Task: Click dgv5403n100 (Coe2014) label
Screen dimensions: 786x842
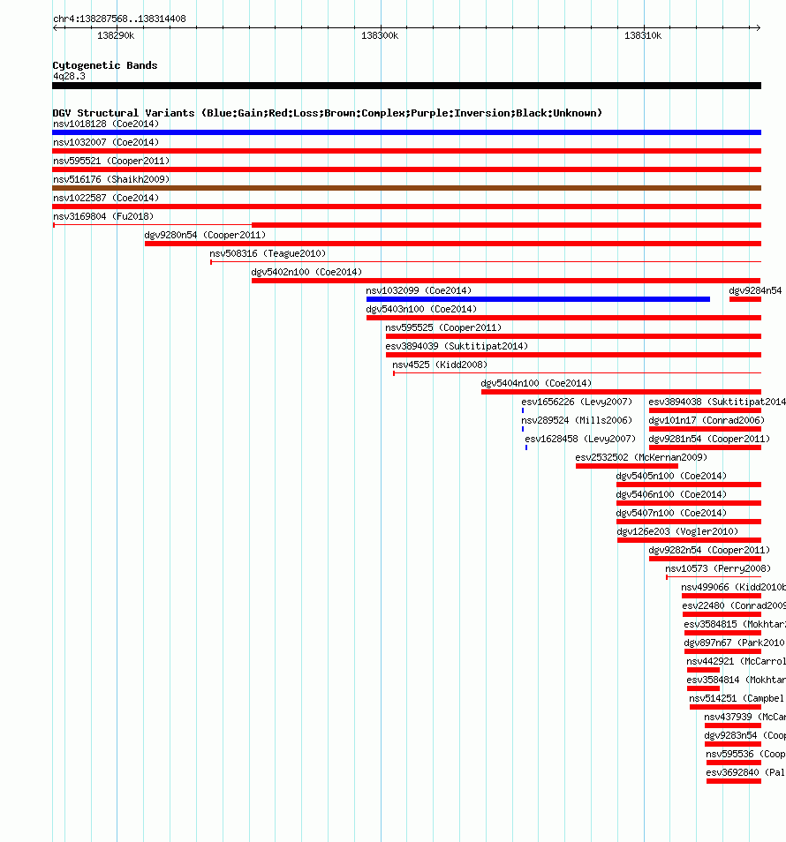Action: [x=421, y=309]
